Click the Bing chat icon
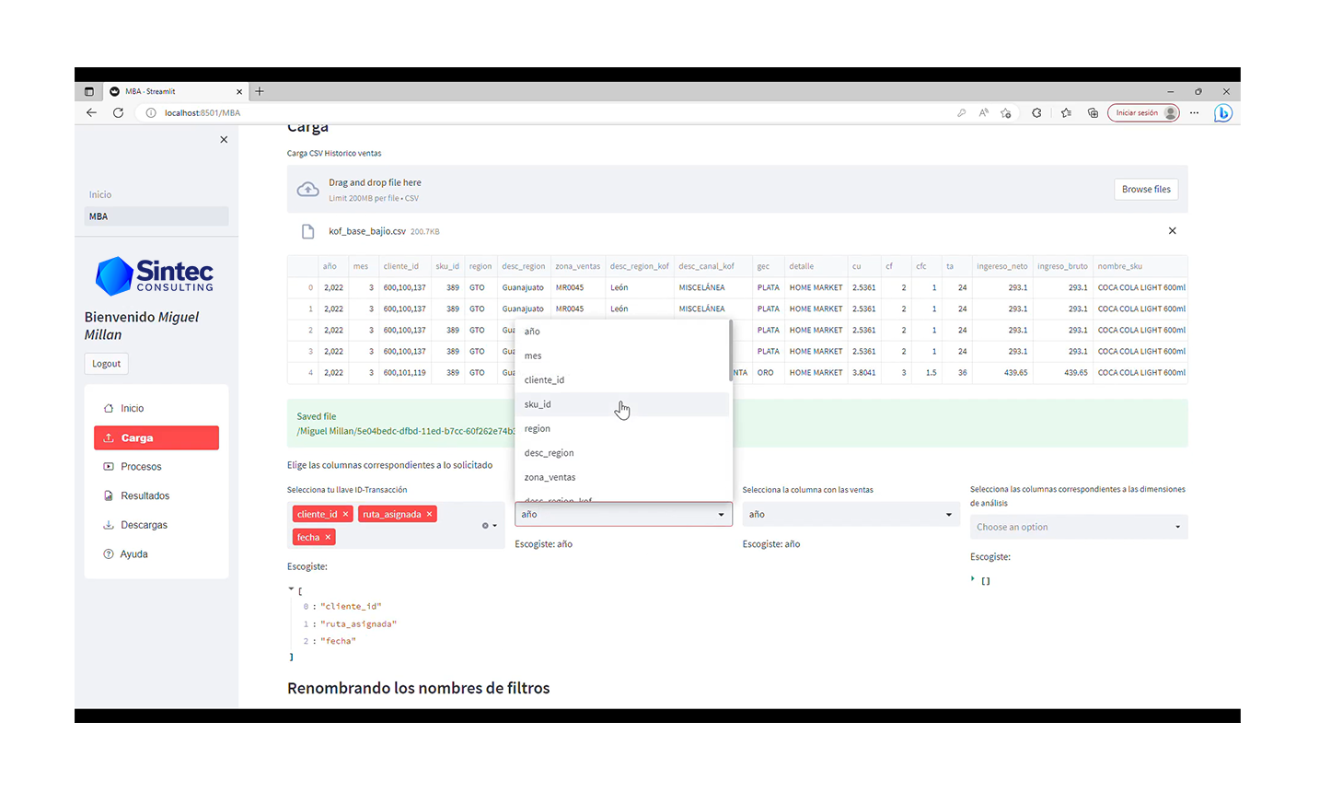The height and width of the screenshot is (792, 1331). tap(1222, 113)
